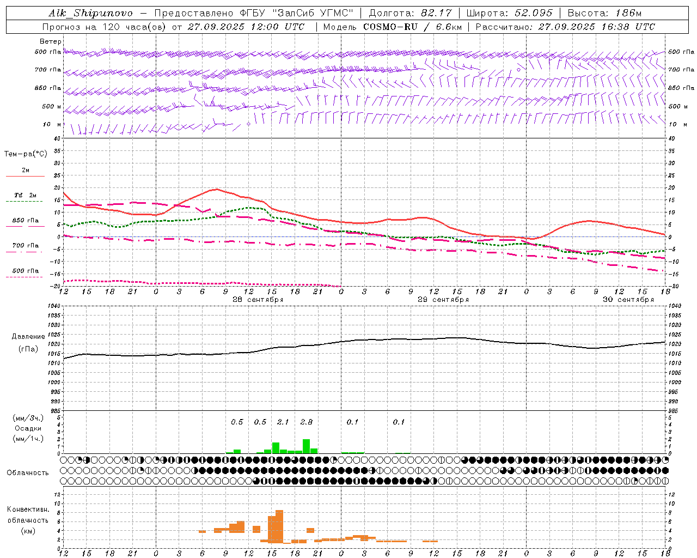
Task: Select the provider text "ЗапСиб УГМС"
Action: [314, 13]
